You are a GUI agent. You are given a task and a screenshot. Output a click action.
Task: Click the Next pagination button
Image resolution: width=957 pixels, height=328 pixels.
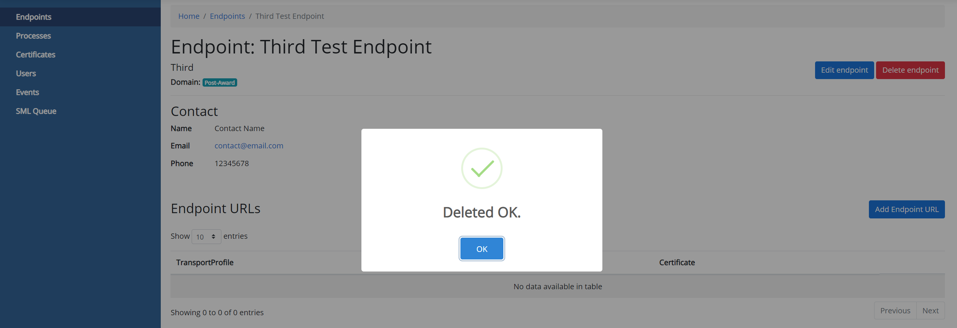click(x=930, y=311)
